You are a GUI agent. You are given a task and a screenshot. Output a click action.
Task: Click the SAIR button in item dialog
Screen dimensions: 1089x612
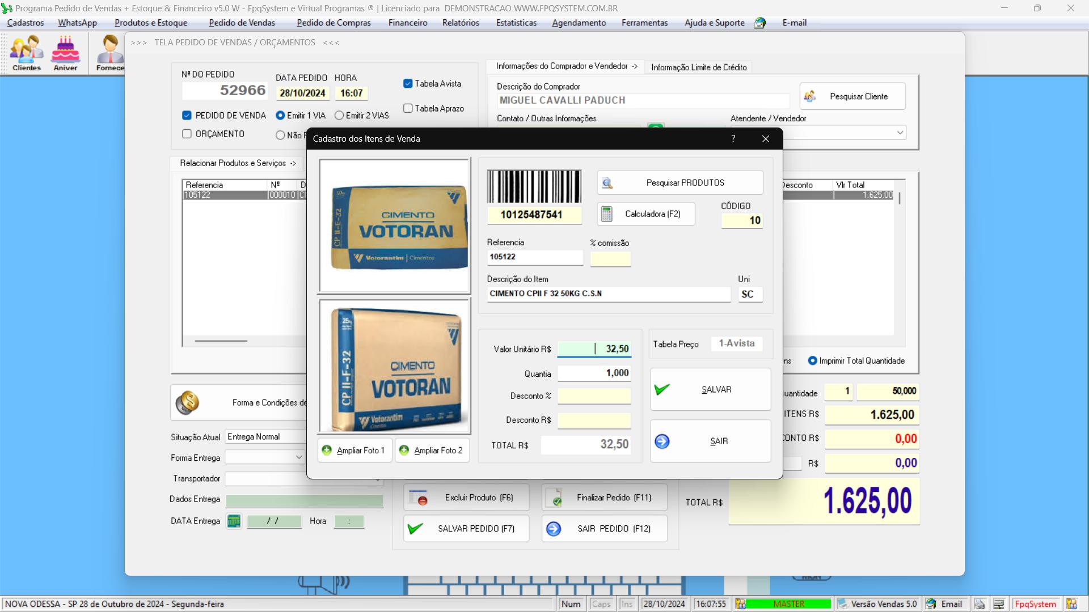coord(710,441)
